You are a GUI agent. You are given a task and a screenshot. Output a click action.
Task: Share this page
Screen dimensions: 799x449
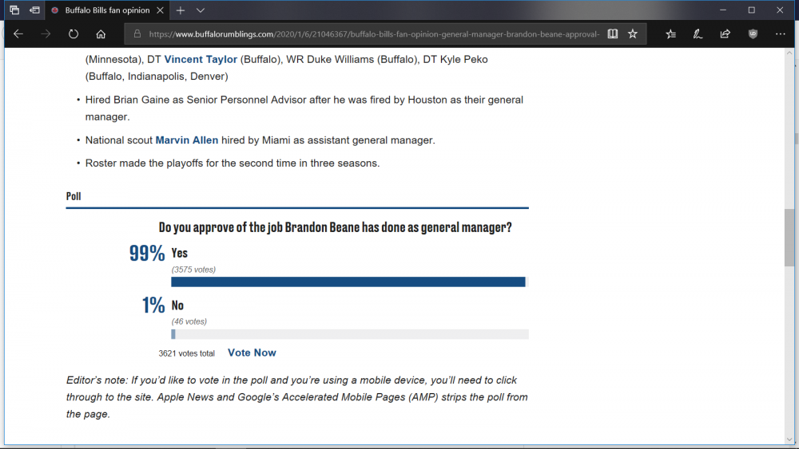[725, 34]
